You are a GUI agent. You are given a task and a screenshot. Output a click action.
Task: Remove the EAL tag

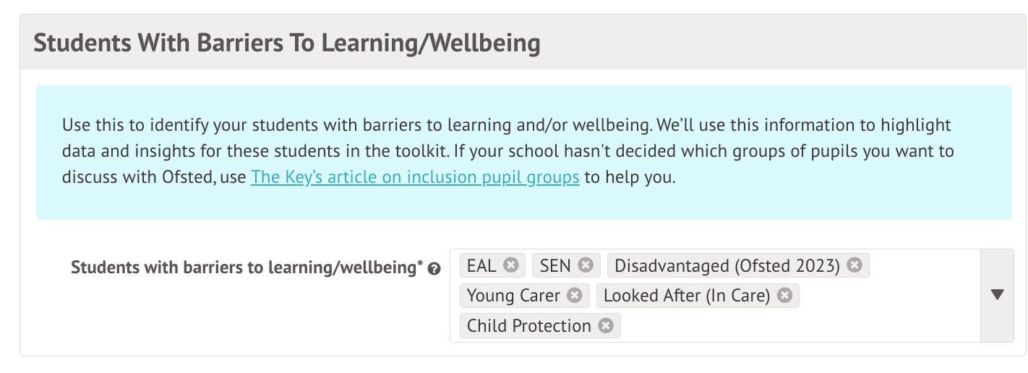511,265
